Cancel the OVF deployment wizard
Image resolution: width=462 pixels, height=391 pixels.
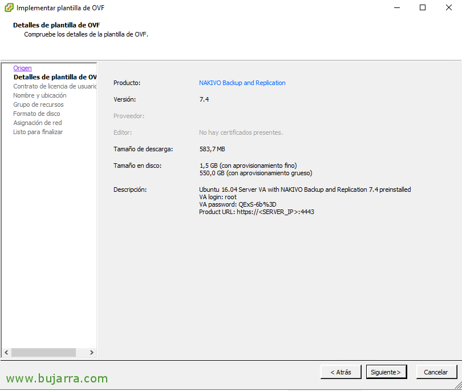point(436,372)
